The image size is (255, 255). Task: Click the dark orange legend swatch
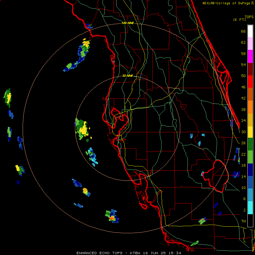250,94
